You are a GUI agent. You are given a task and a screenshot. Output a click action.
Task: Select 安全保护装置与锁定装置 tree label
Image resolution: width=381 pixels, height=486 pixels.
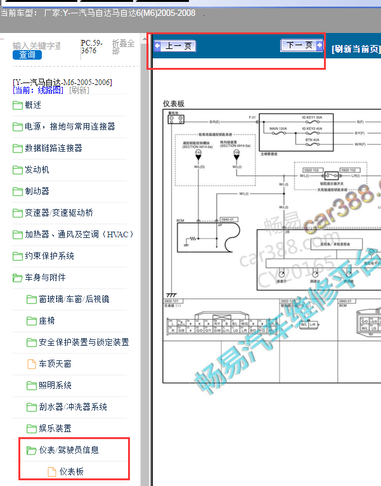[x=84, y=342]
